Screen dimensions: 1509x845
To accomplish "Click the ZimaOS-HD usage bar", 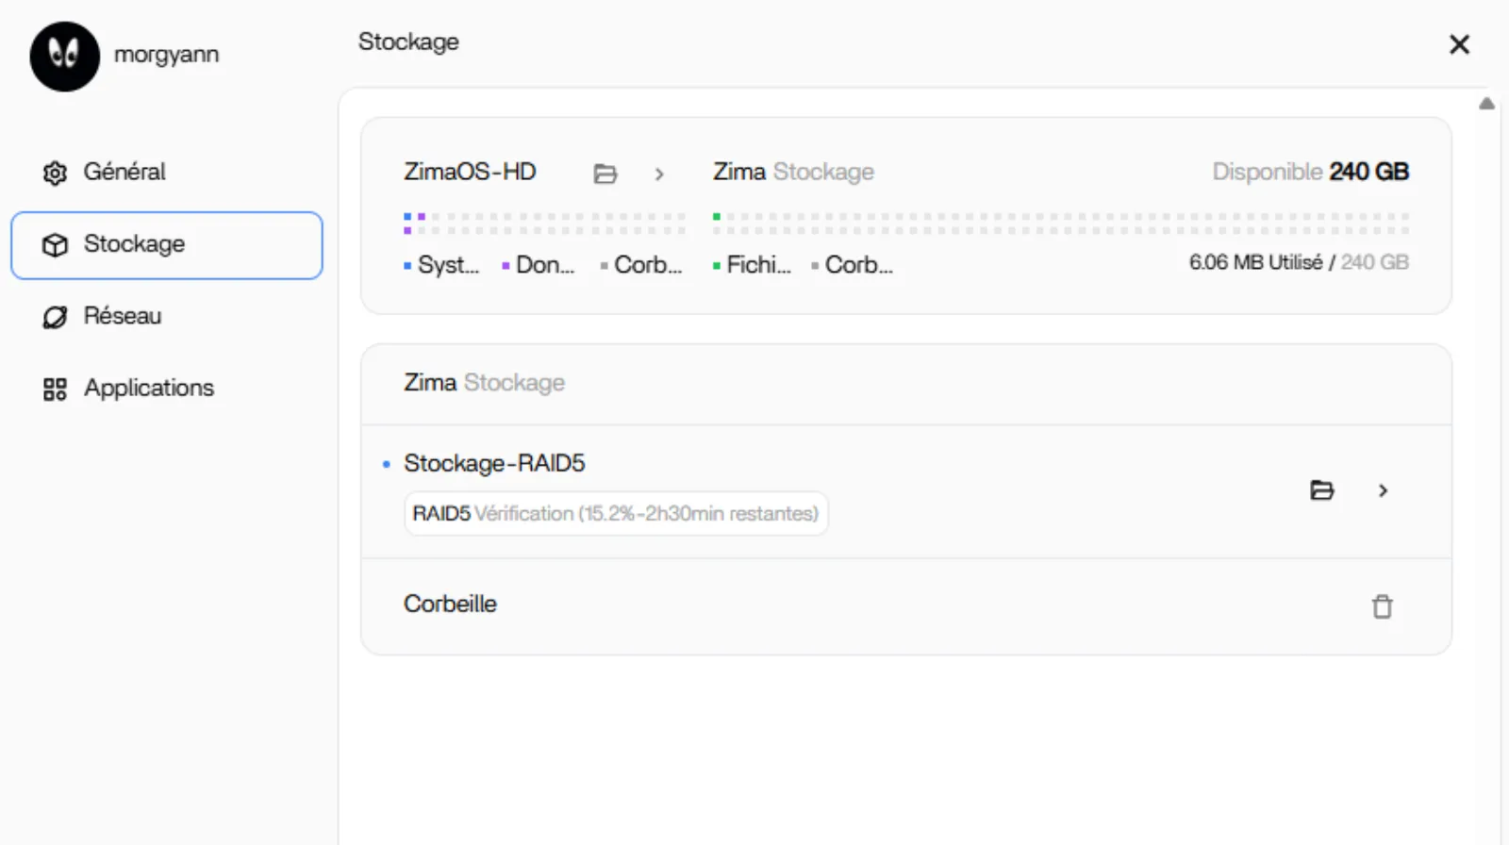I will coord(545,224).
